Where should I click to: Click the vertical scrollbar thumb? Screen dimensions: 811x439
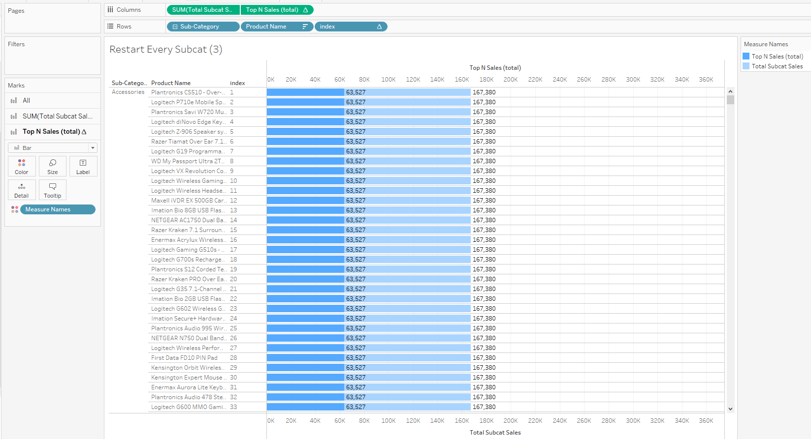pos(731,100)
